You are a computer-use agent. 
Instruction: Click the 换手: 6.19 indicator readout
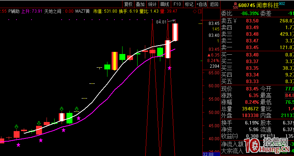point(128,12)
